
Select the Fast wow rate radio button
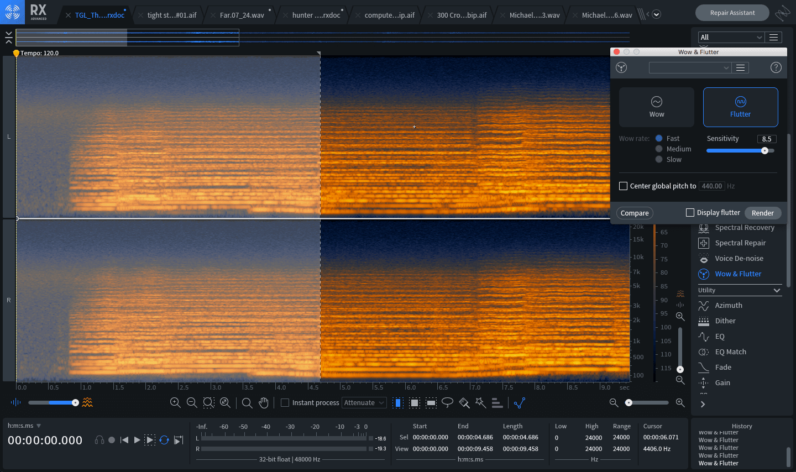coord(659,139)
